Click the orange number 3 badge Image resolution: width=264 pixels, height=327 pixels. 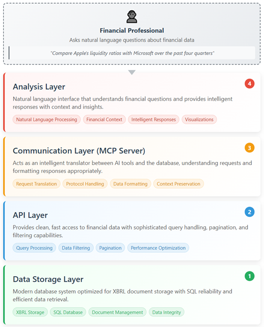pyautogui.click(x=249, y=148)
